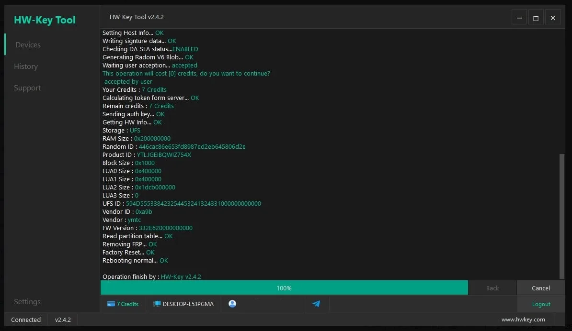Image resolution: width=572 pixels, height=331 pixels.
Task: Click the 'LUA2 Size : 0x1dcb000000' line
Action: pos(138,188)
